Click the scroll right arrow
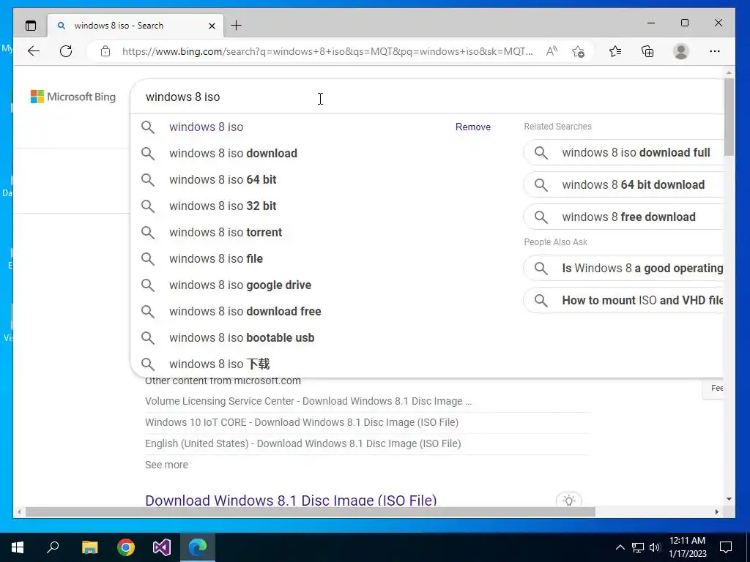 [716, 512]
